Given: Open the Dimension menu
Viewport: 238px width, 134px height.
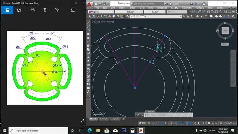Looking at the screenshot, I should point(162,8).
